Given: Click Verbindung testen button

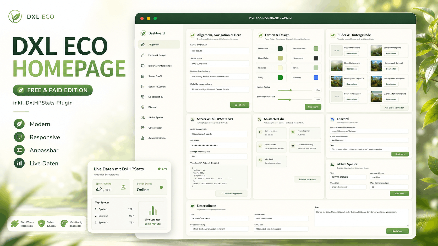Looking at the screenshot, I should point(231,193).
